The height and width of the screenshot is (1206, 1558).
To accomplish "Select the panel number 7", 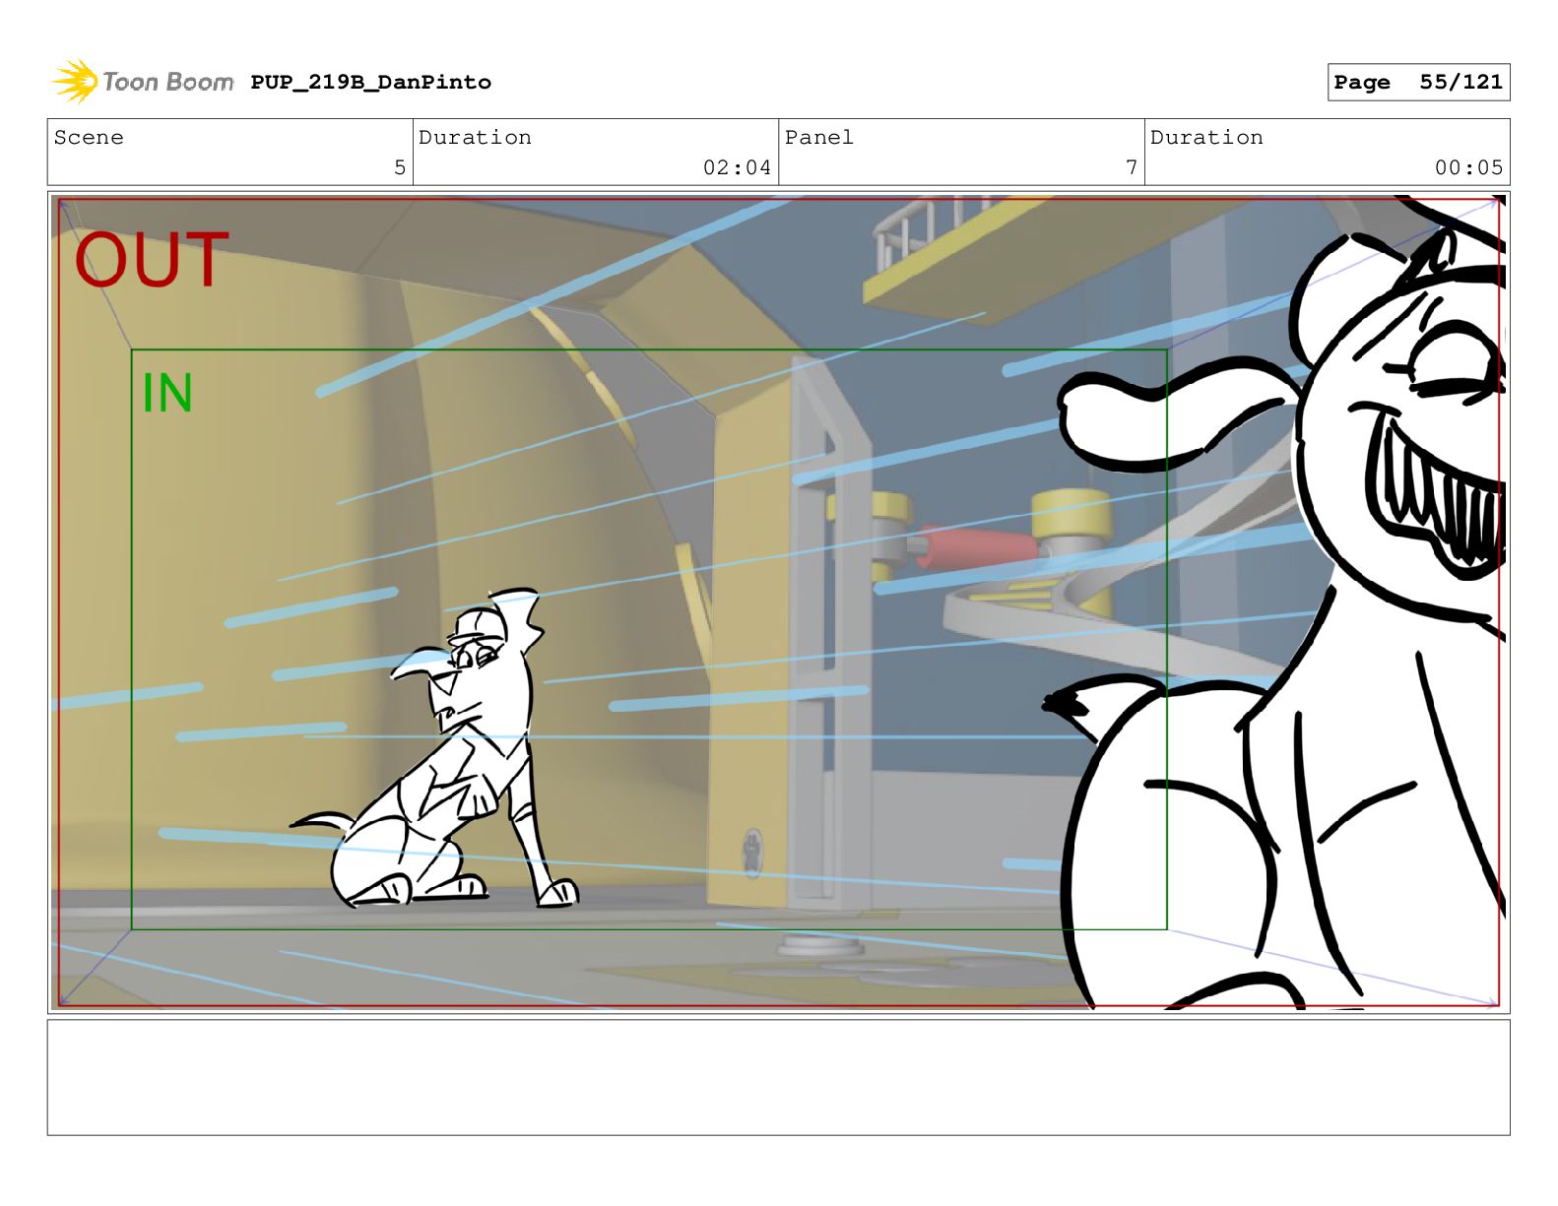I will [x=1132, y=167].
